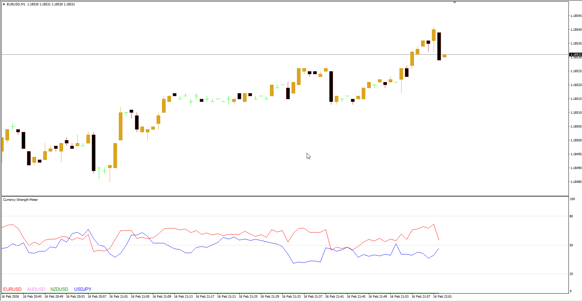582x301 pixels.
Task: Click the current price tag 1.18531
Action: pyautogui.click(x=576, y=54)
